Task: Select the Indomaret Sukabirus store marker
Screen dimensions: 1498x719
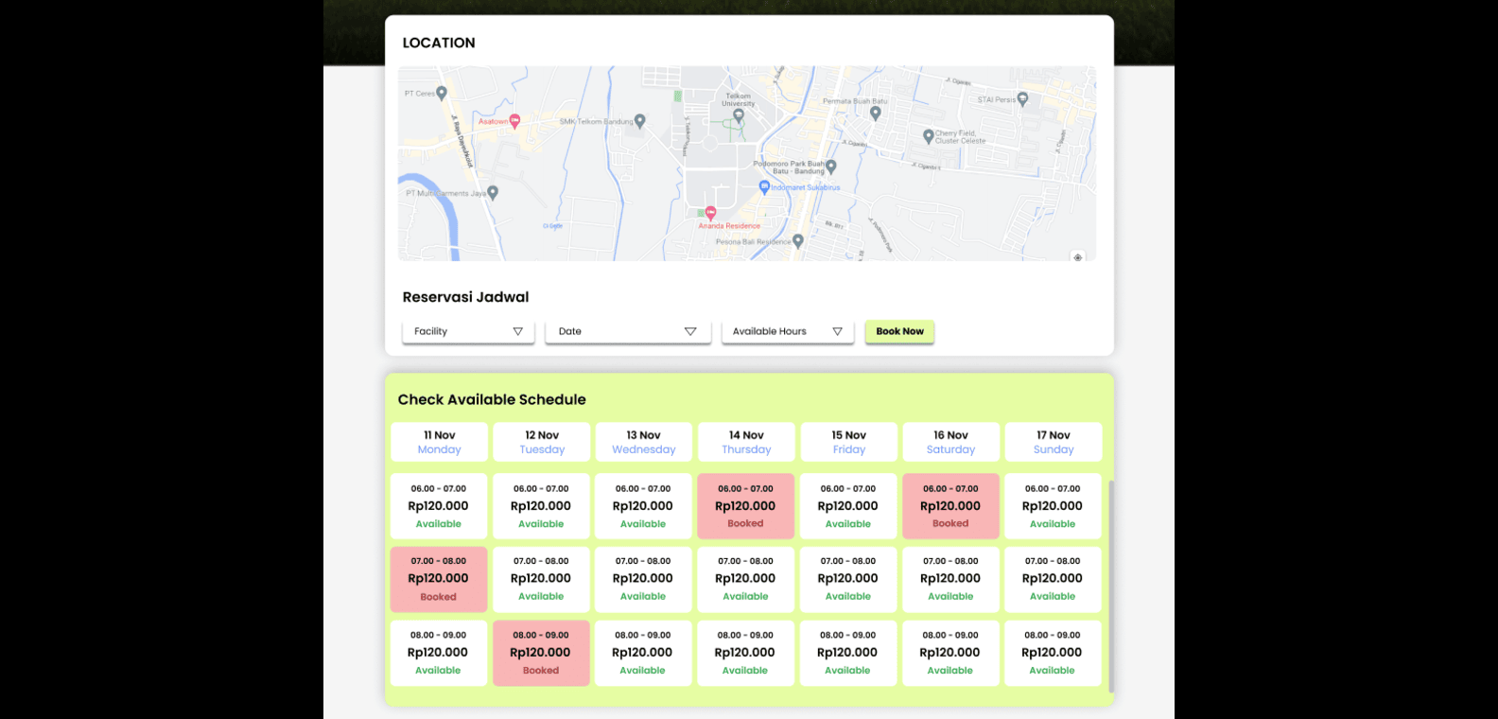Action: (x=764, y=187)
